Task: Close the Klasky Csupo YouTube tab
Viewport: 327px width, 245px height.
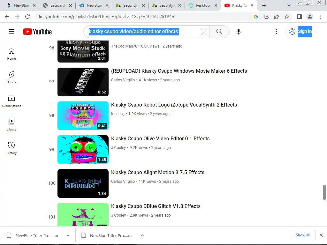Action: pos(252,5)
